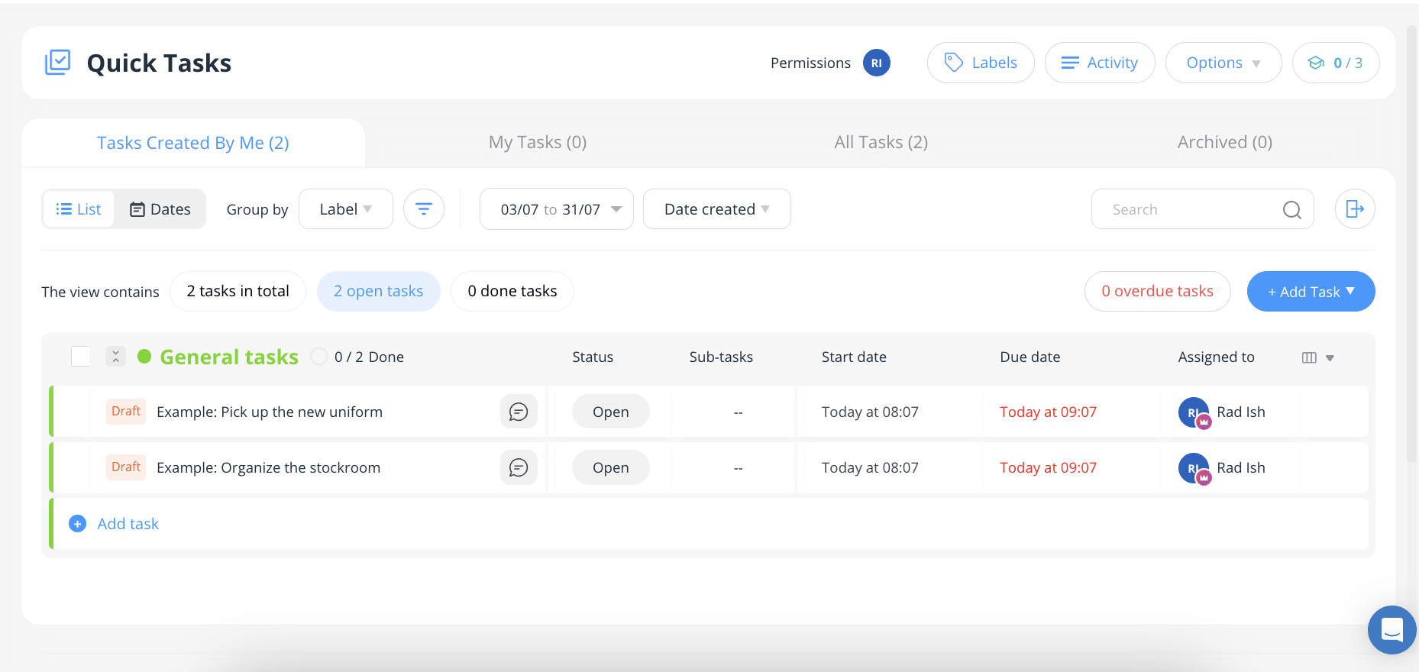
Task: Filter by 2 tasks in total
Action: point(238,291)
